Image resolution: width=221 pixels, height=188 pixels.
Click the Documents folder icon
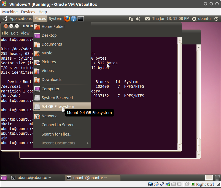[37, 44]
